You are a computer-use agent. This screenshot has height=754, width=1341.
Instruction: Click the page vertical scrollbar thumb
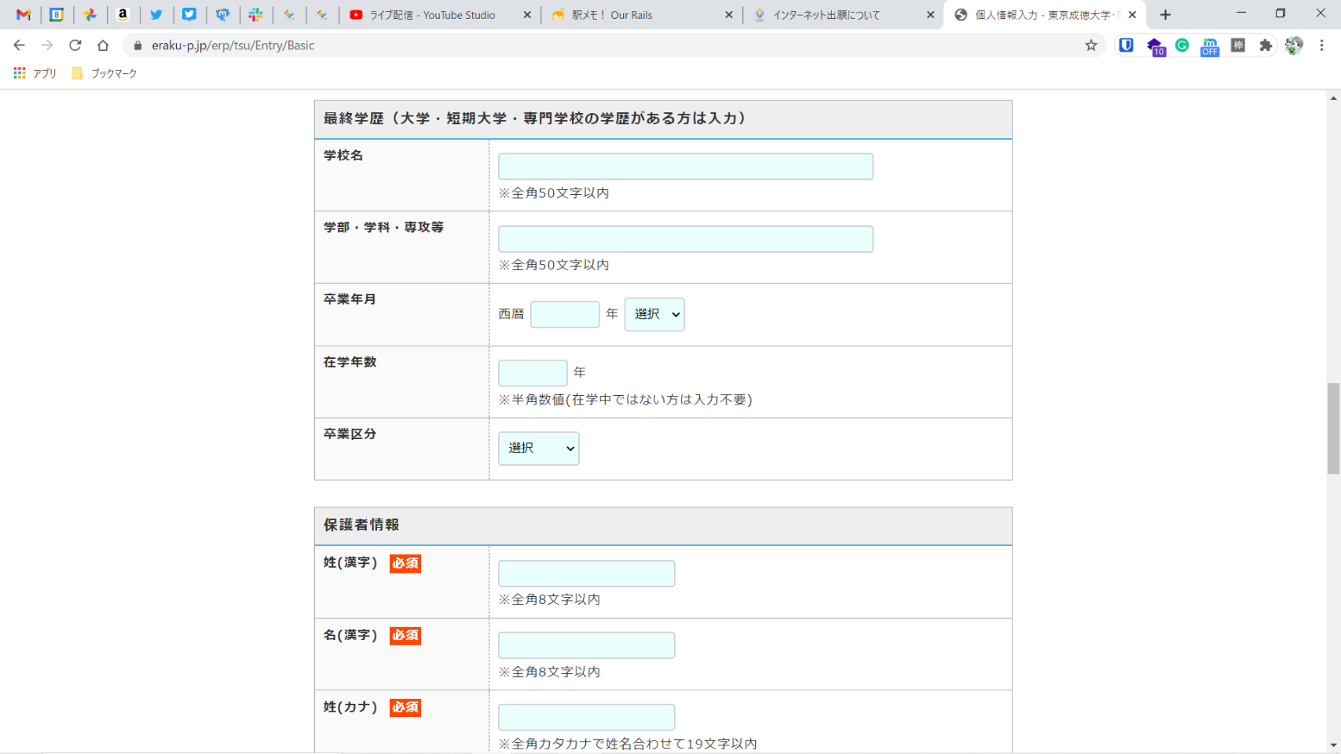(x=1333, y=428)
